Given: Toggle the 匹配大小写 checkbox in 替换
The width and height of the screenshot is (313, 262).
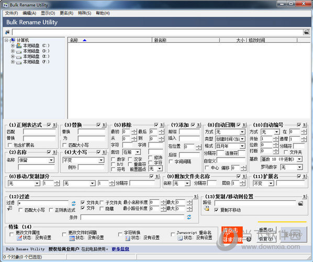Looking at the screenshot, I should point(64,145).
